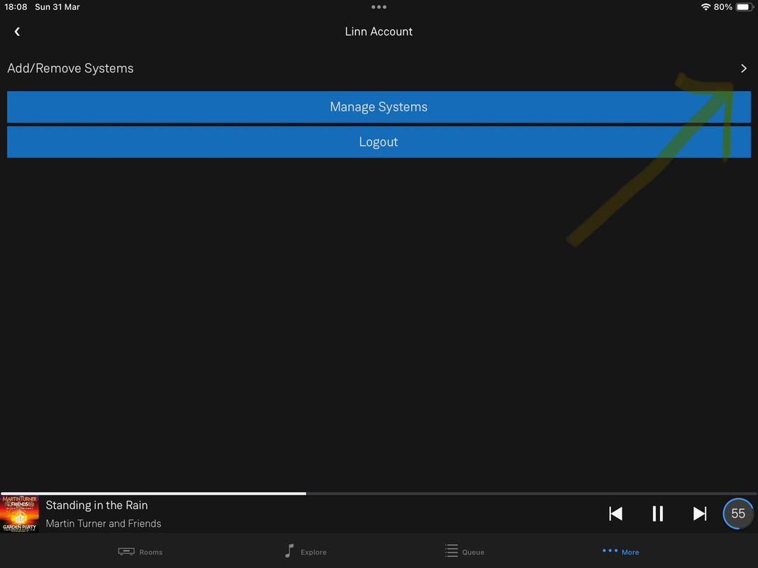This screenshot has height=568, width=758.
Task: Open Add/Remove Systems via right chevron
Action: (x=744, y=69)
